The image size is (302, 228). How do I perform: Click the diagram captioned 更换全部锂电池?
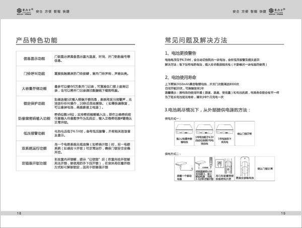click(245, 169)
